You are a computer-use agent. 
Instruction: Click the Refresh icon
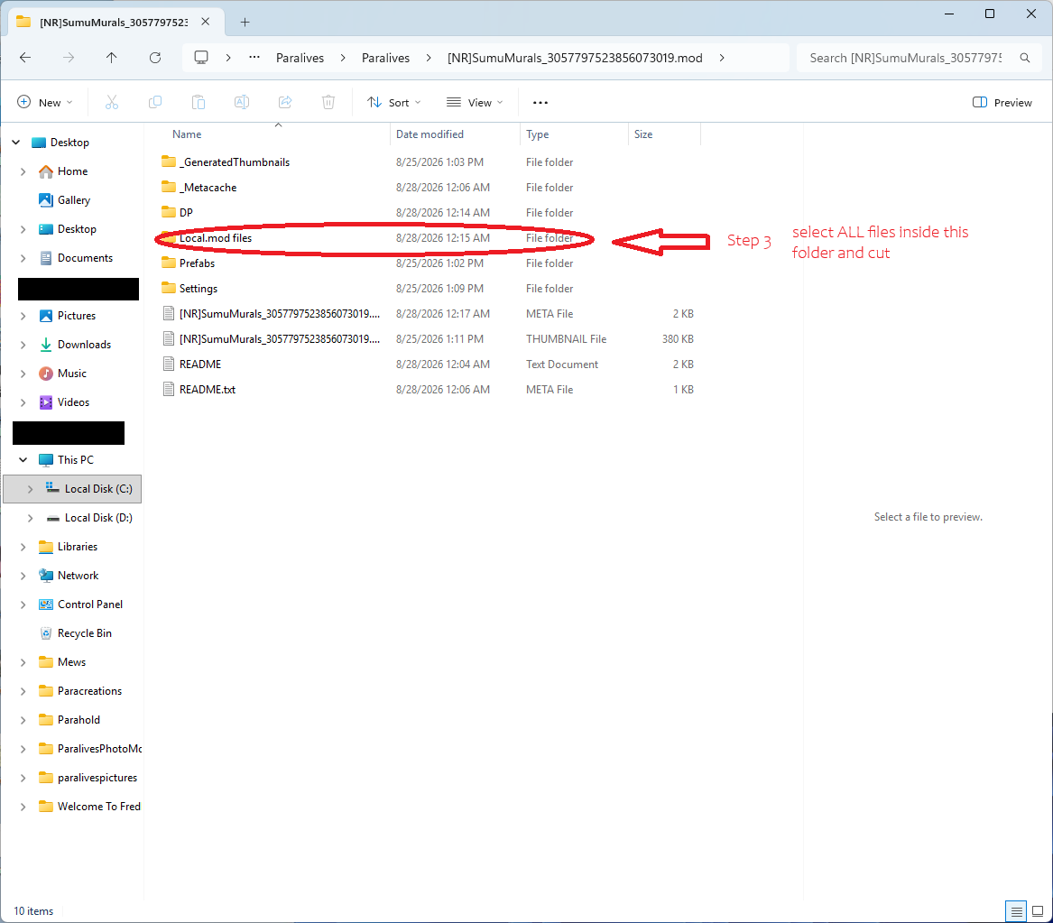[155, 58]
